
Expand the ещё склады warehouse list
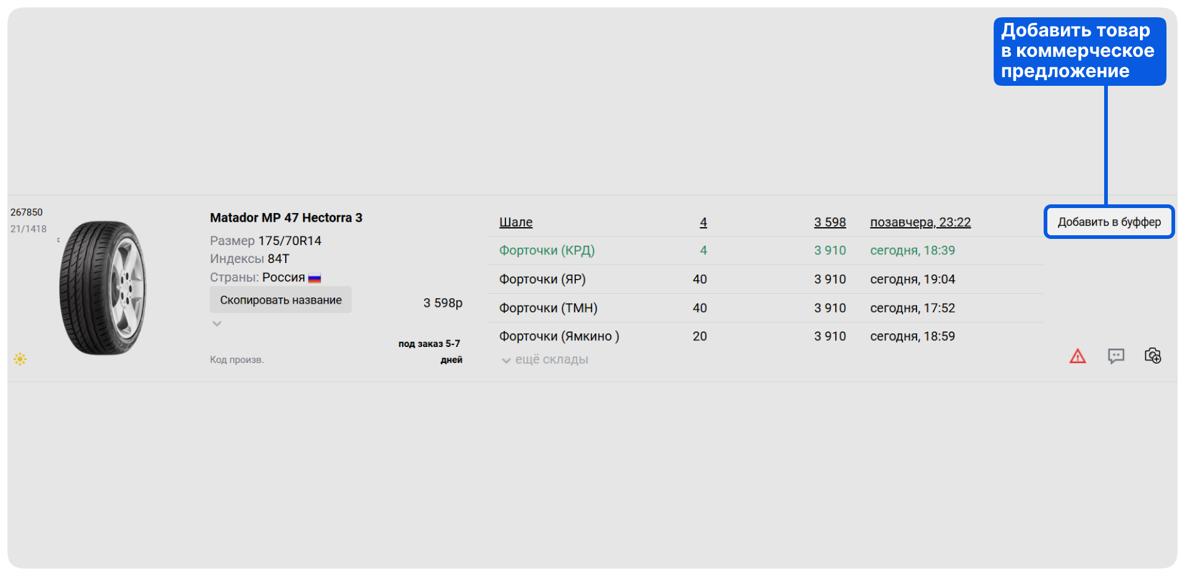[x=545, y=359]
